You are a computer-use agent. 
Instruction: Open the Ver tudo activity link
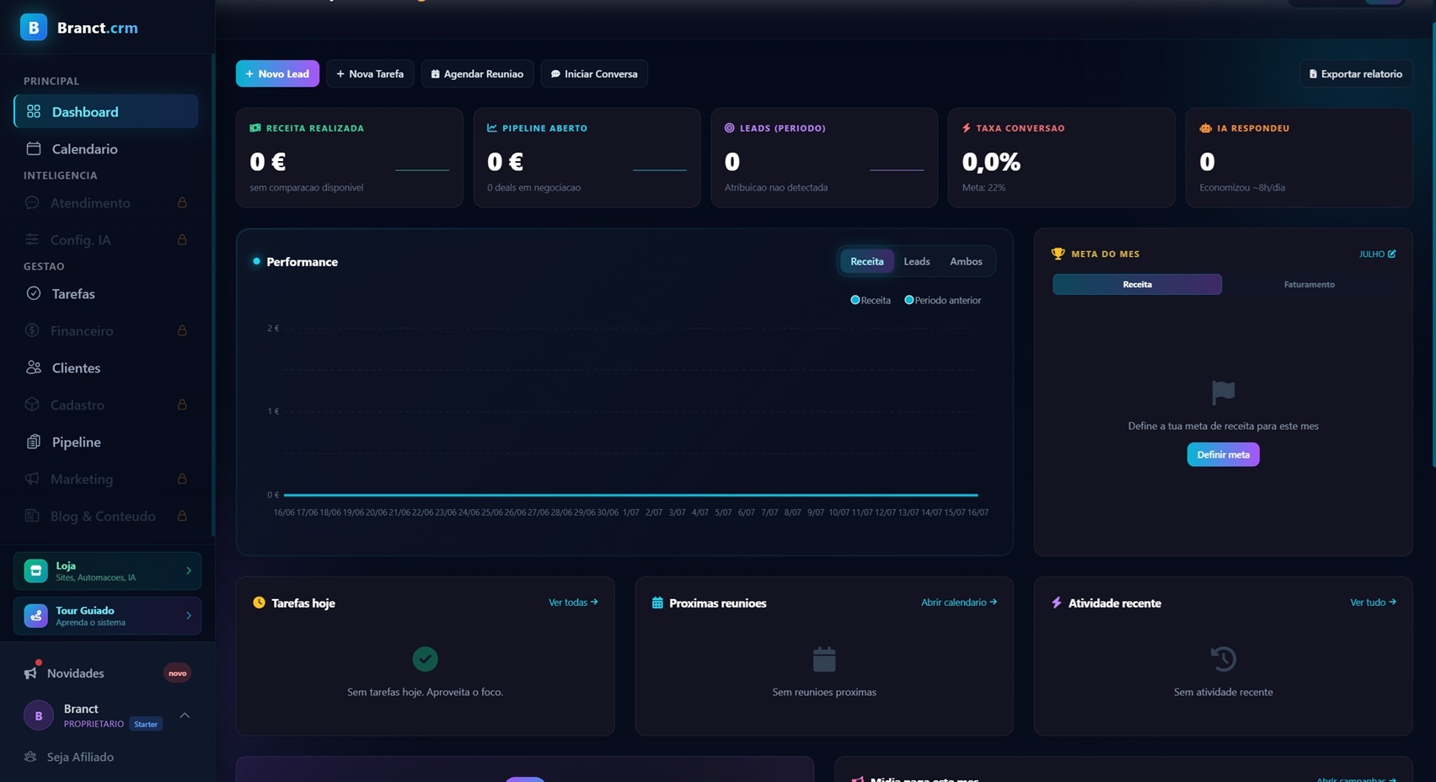pyautogui.click(x=1373, y=602)
